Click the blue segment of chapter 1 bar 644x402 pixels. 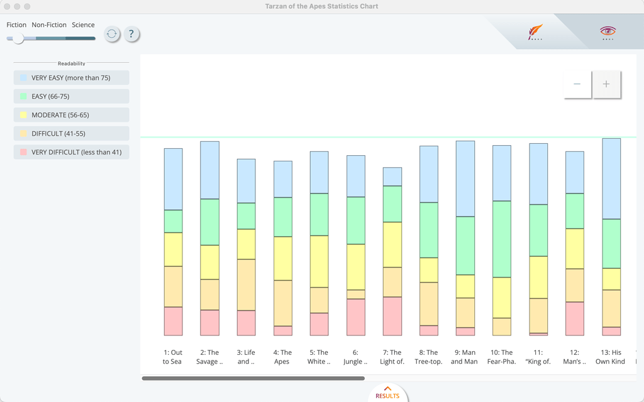coord(174,179)
